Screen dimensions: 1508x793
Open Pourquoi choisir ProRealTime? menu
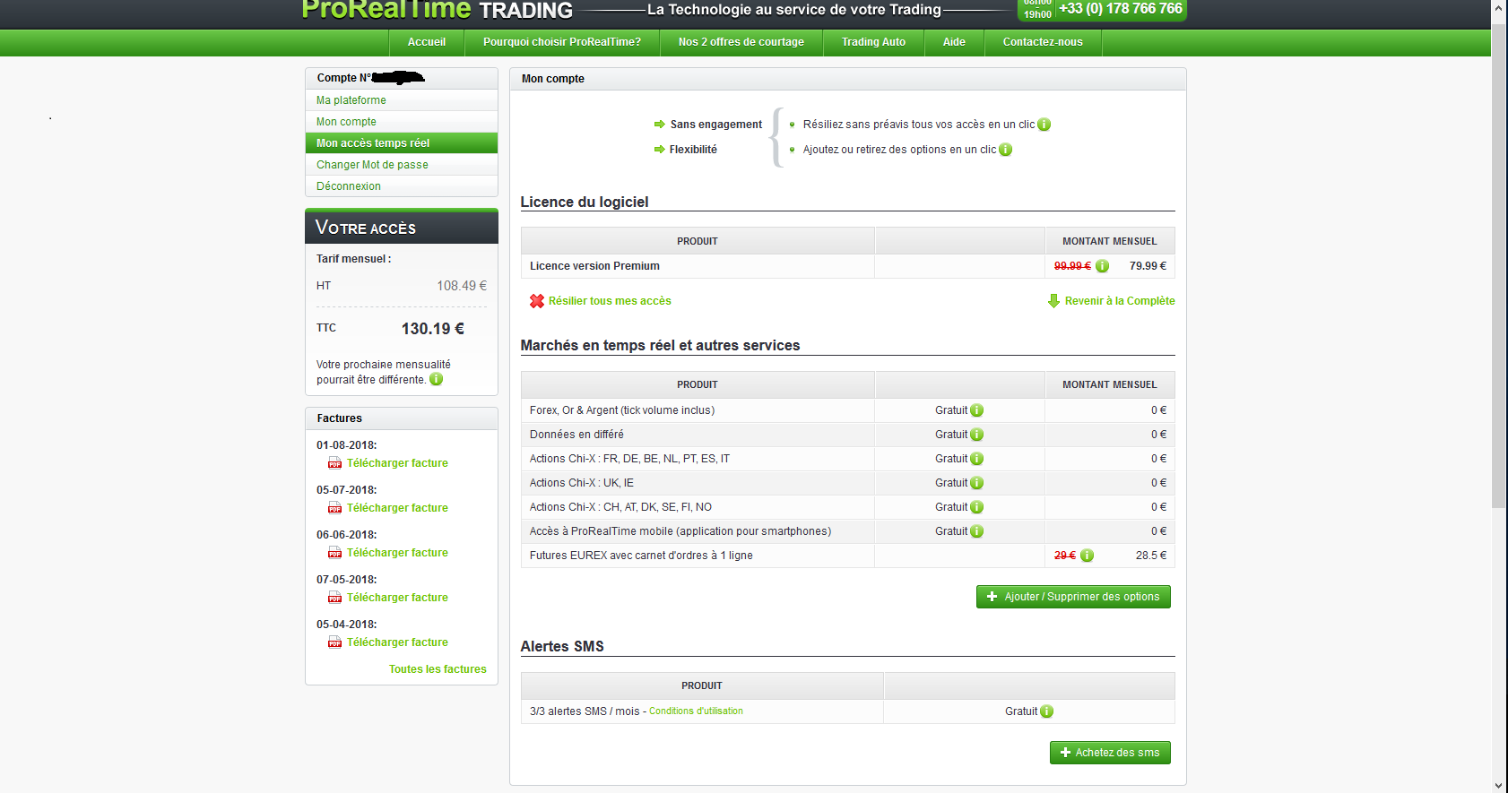(562, 42)
